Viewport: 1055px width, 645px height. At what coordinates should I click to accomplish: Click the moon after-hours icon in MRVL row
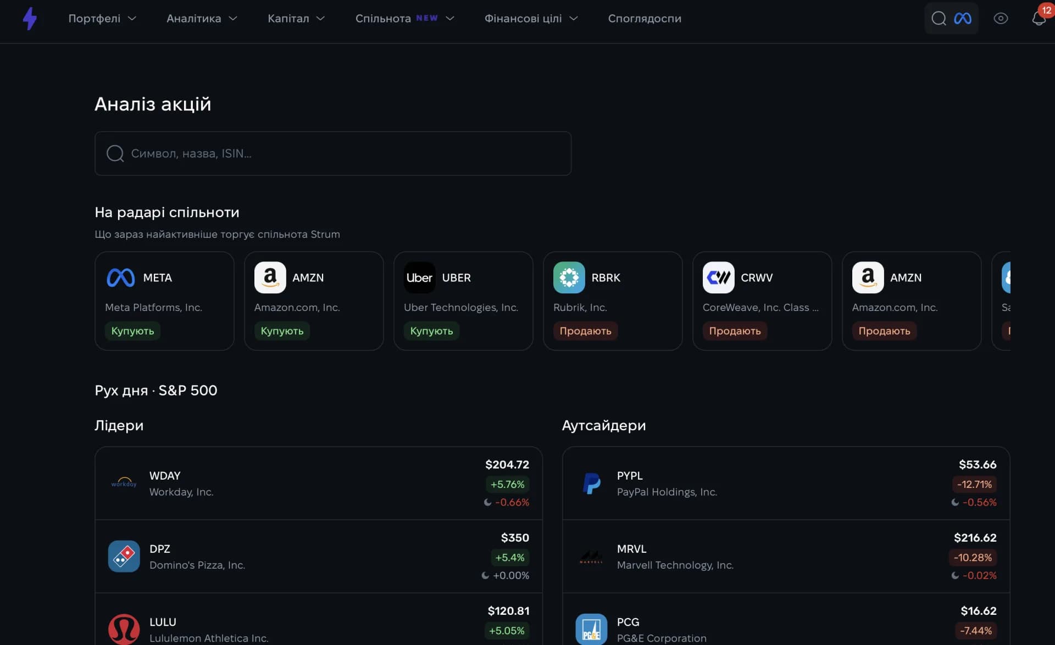955,575
